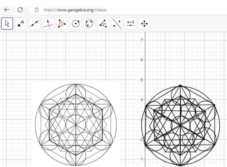Select the Ellipse conic tool
Screen dimensions: 227x167
89,24
